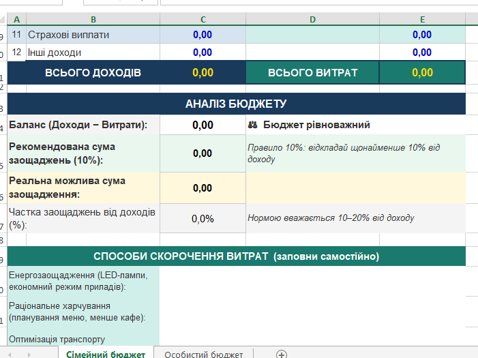
Task: Select the 0,0% savings share cell
Action: tap(203, 218)
